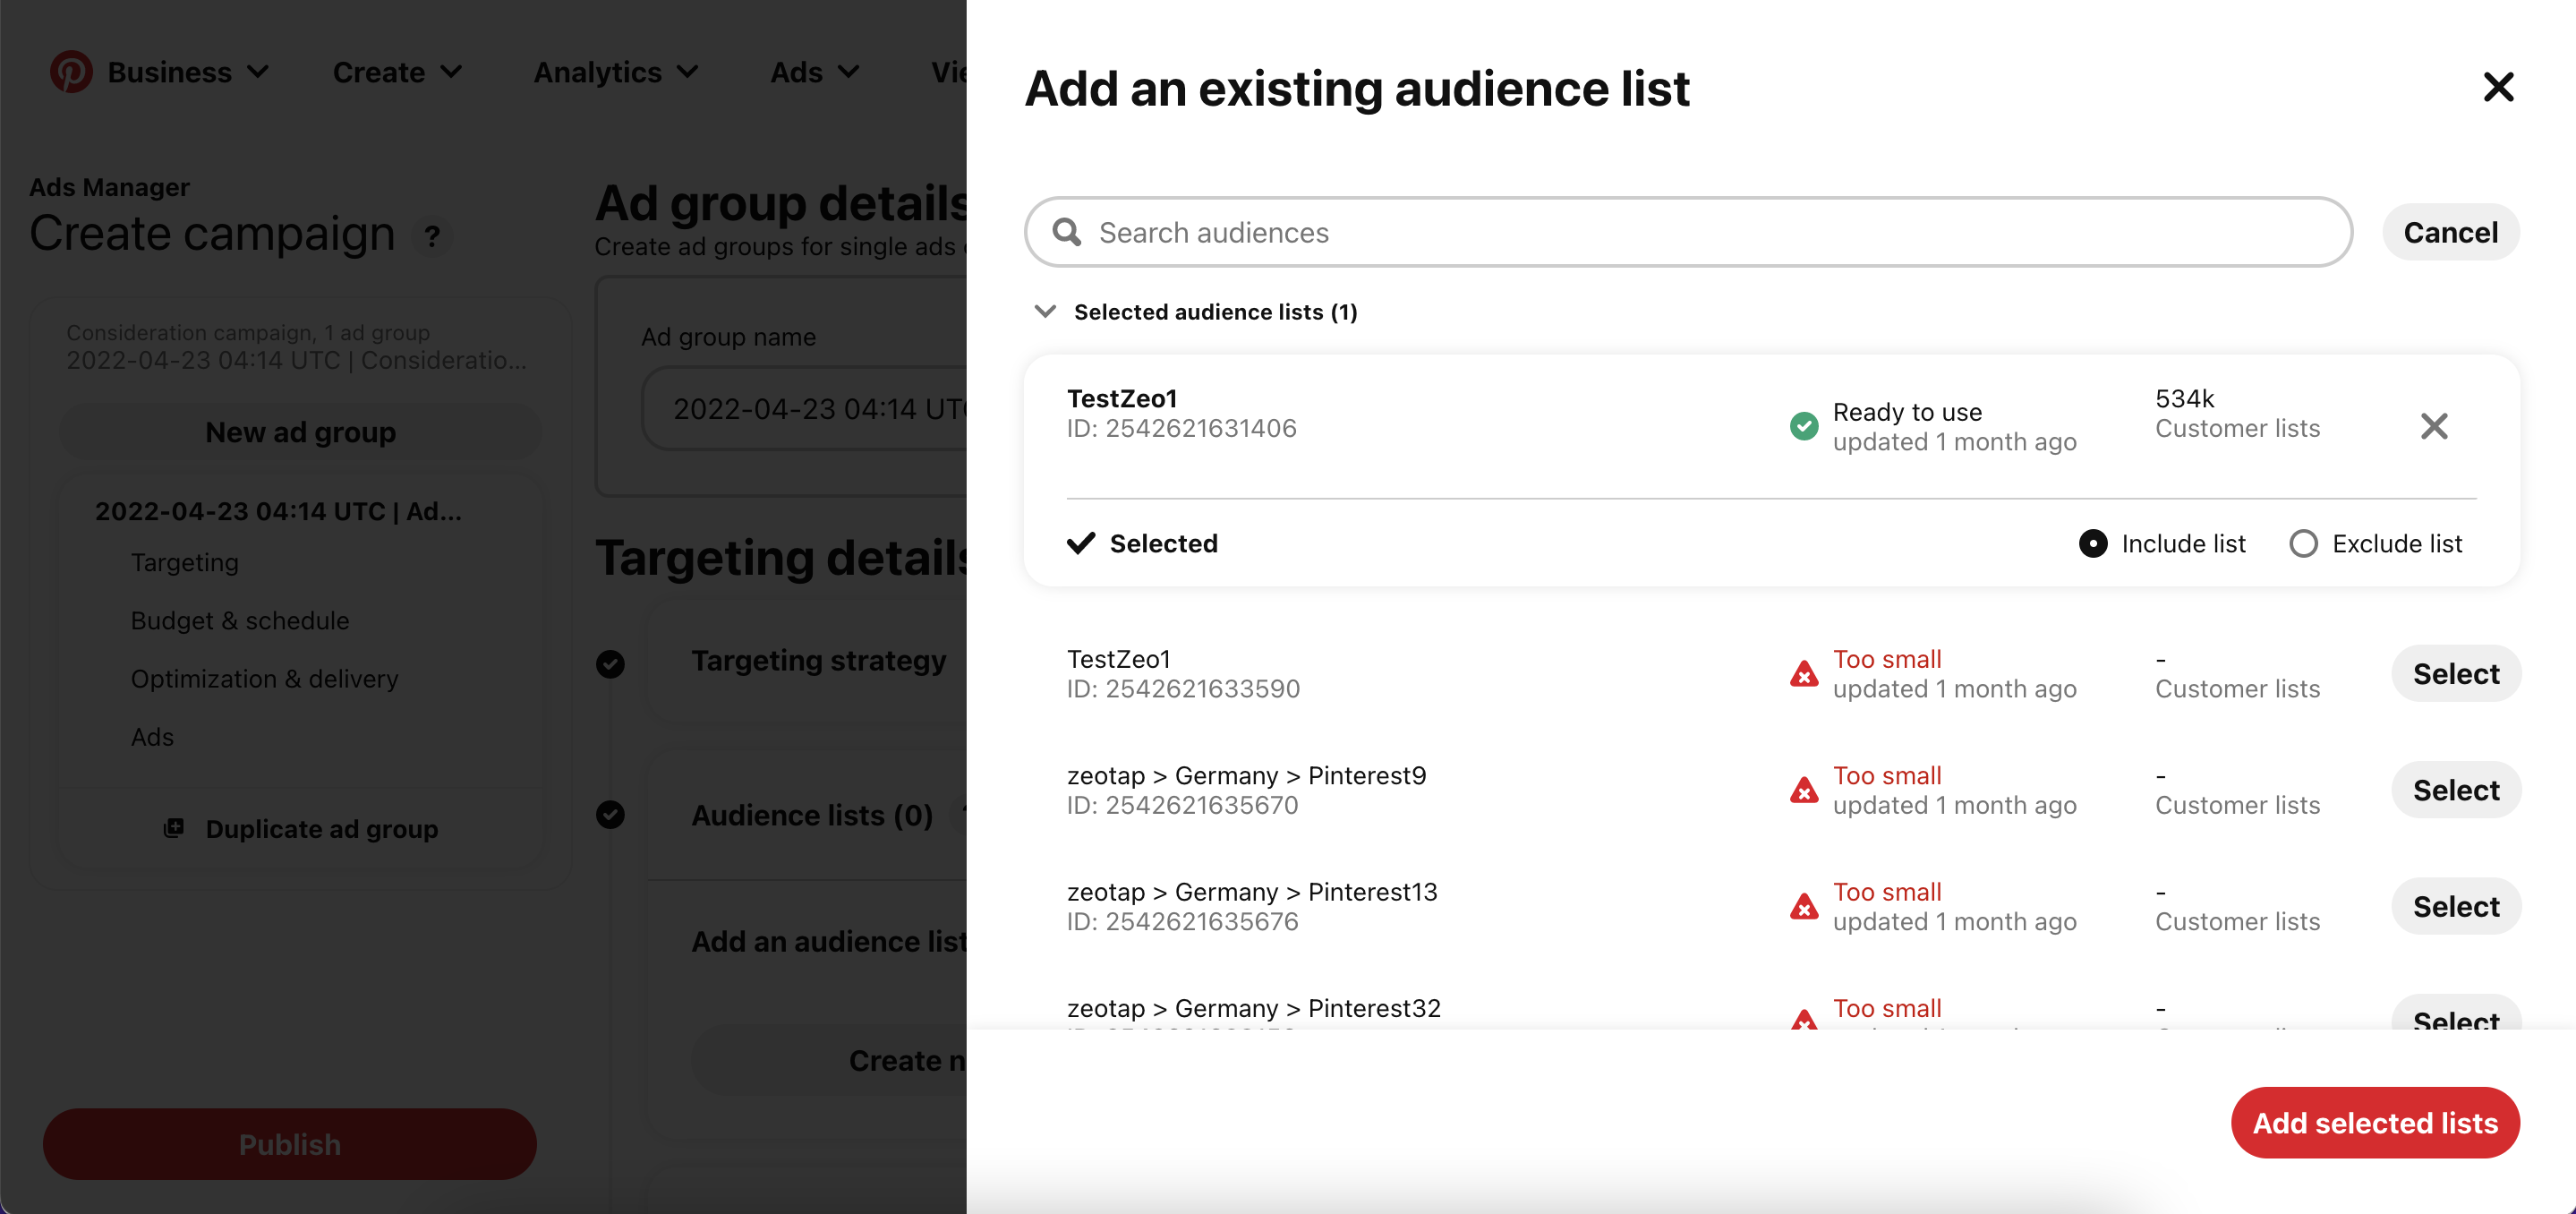Close the audience list panel

click(2497, 88)
